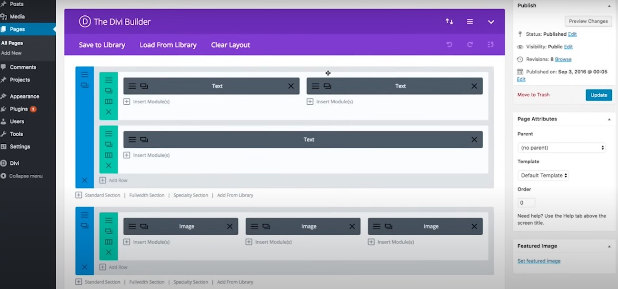Insert module below middle Image module
Viewport: 618px width, 289px height.
(269, 242)
